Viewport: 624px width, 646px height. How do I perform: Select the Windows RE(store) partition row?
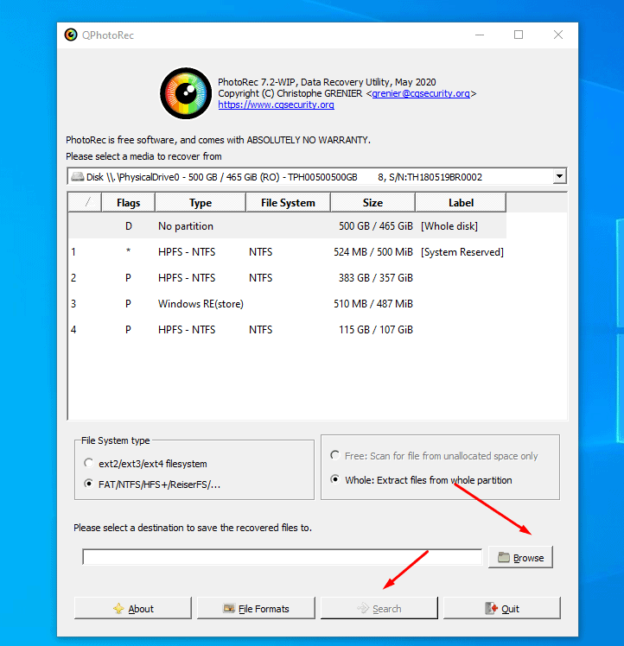pos(287,304)
